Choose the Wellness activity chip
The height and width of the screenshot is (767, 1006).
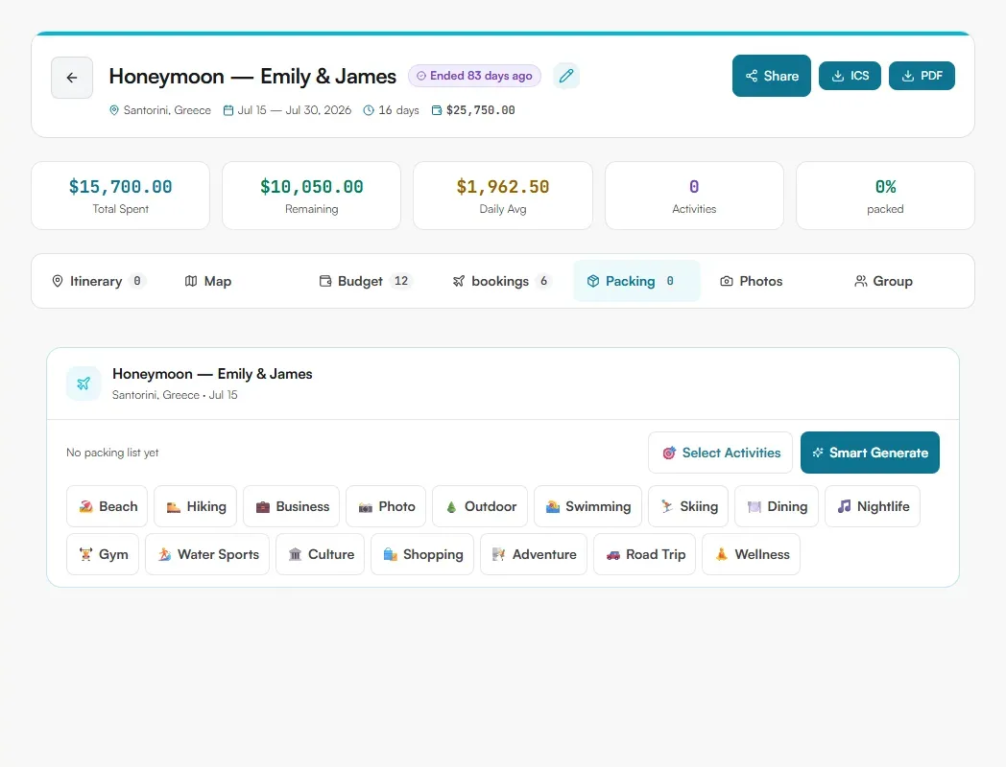[x=752, y=554]
